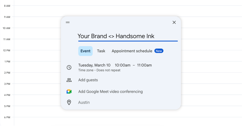Switch to the Task tab
Screen dimensions: 242x126
pyautogui.click(x=101, y=51)
